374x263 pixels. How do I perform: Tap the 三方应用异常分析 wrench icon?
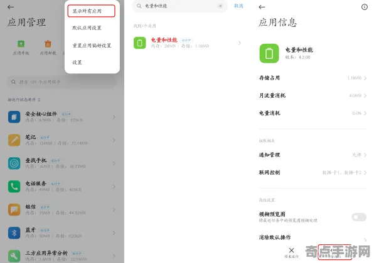point(14,256)
